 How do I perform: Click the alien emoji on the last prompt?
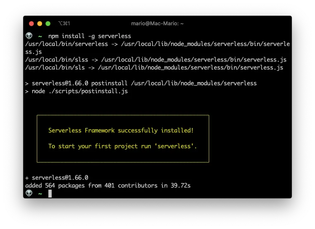(29, 193)
